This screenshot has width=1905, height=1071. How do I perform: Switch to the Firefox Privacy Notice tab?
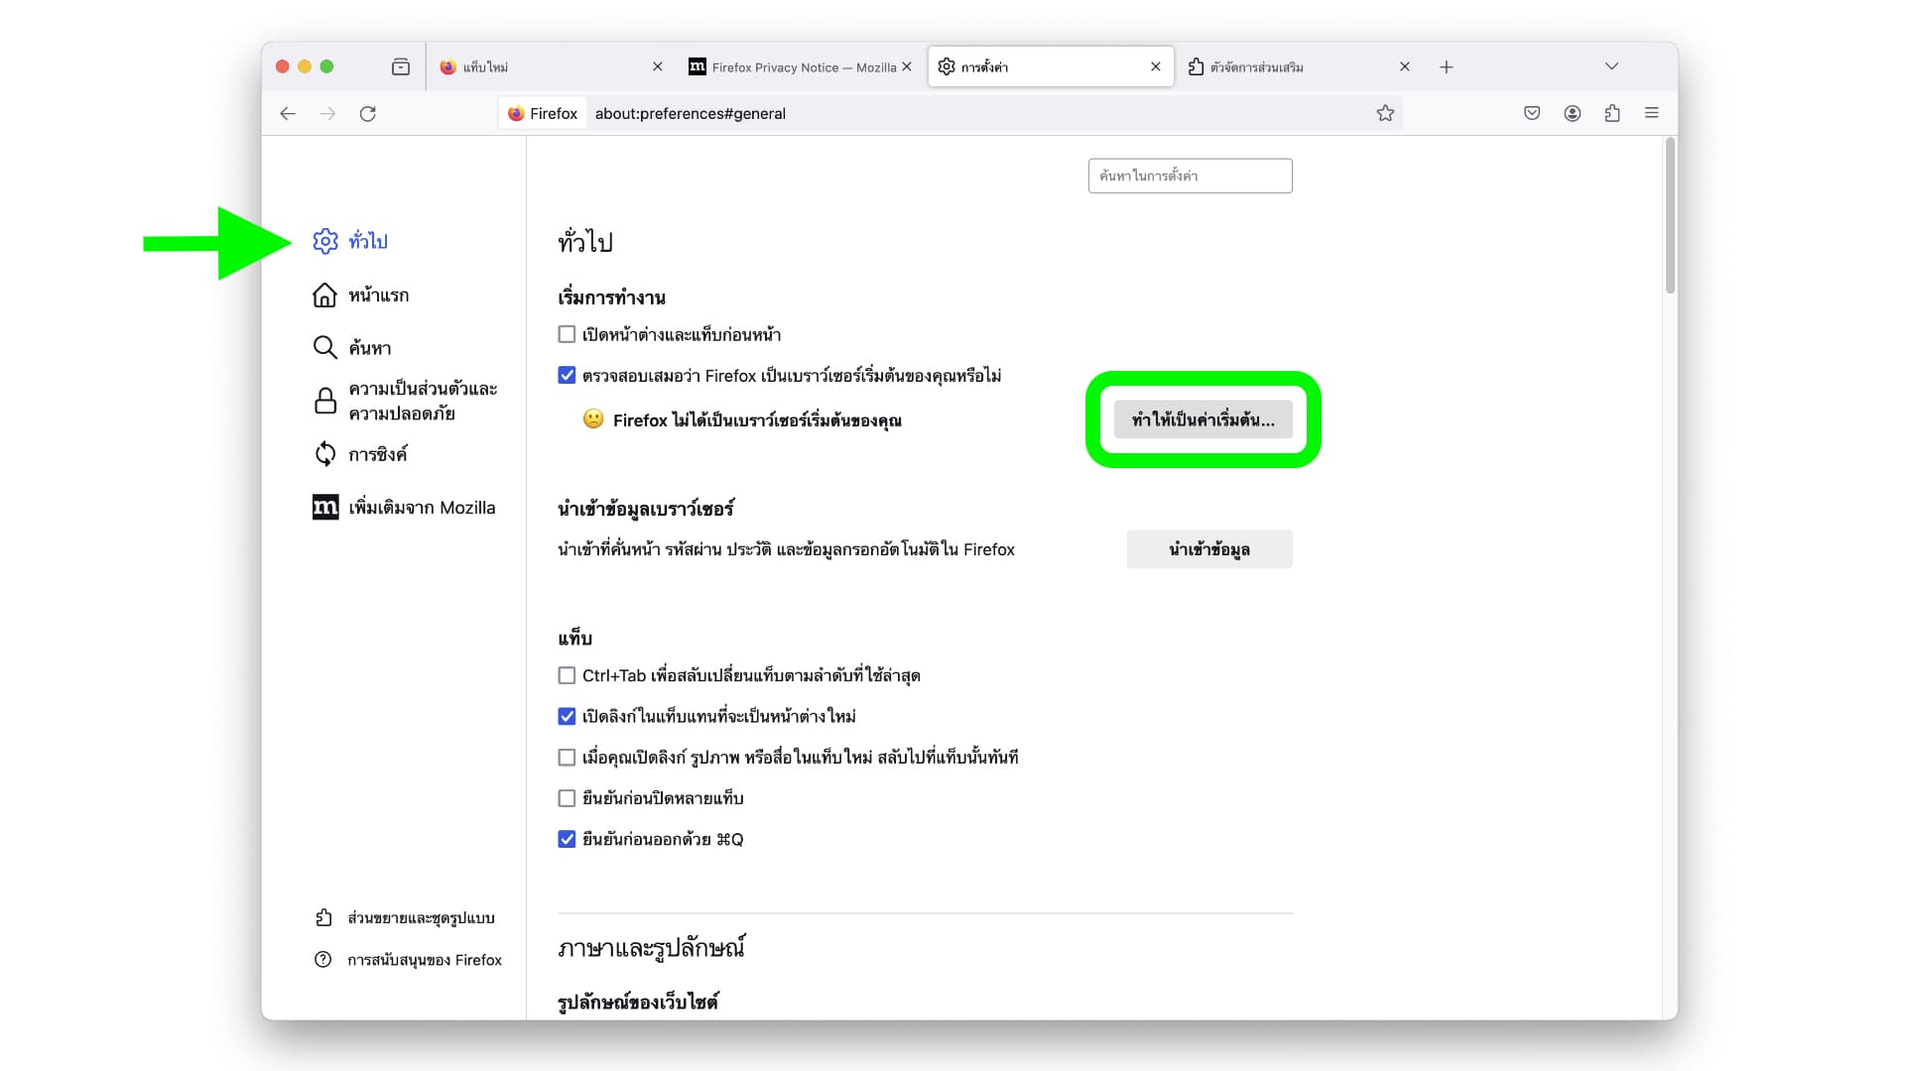pos(799,67)
